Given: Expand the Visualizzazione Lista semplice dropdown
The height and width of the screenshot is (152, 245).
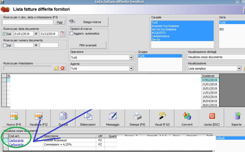Looking at the screenshot, I should click(x=239, y=69).
